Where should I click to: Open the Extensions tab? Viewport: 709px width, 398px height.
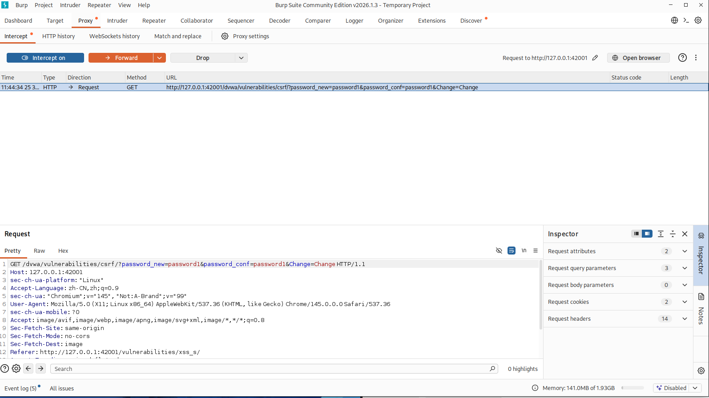pos(432,20)
